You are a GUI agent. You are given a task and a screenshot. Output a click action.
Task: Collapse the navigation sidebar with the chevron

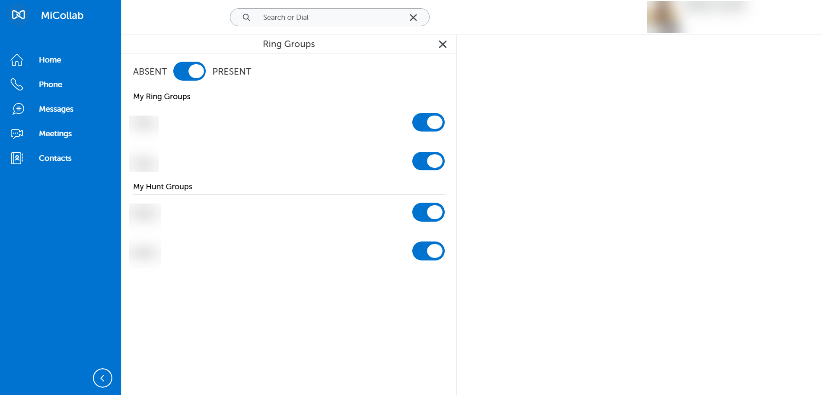[102, 378]
